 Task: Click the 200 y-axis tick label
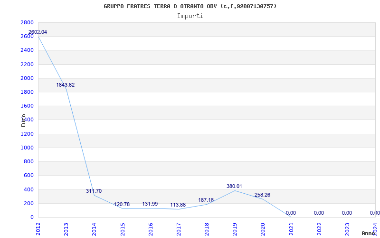(28, 203)
